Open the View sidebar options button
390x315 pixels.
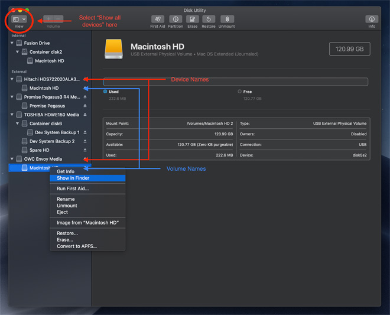(x=19, y=19)
